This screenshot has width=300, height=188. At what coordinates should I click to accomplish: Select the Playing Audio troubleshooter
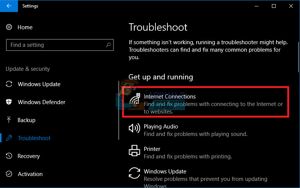161,127
